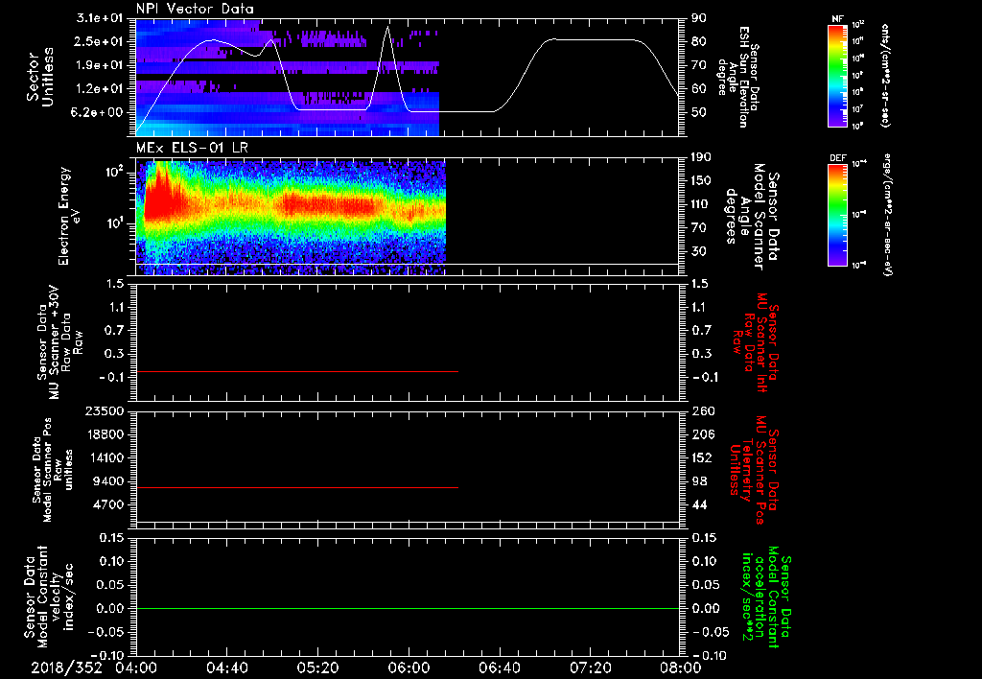Click the 4700 scanner position tick value
The image size is (982, 679).
(x=107, y=504)
